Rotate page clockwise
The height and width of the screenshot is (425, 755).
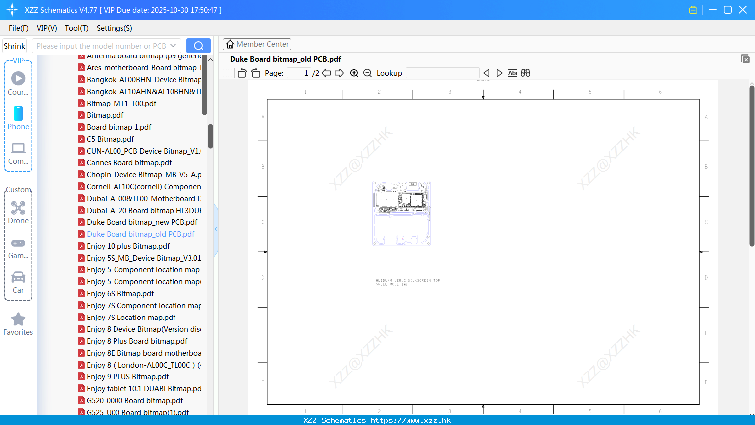pyautogui.click(x=255, y=73)
